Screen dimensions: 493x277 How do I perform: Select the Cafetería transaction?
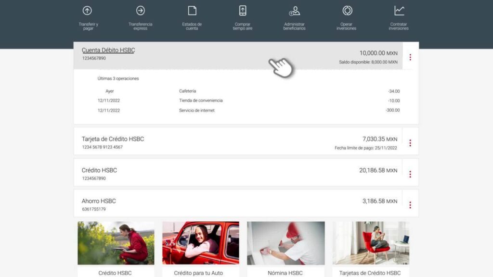[x=187, y=91]
